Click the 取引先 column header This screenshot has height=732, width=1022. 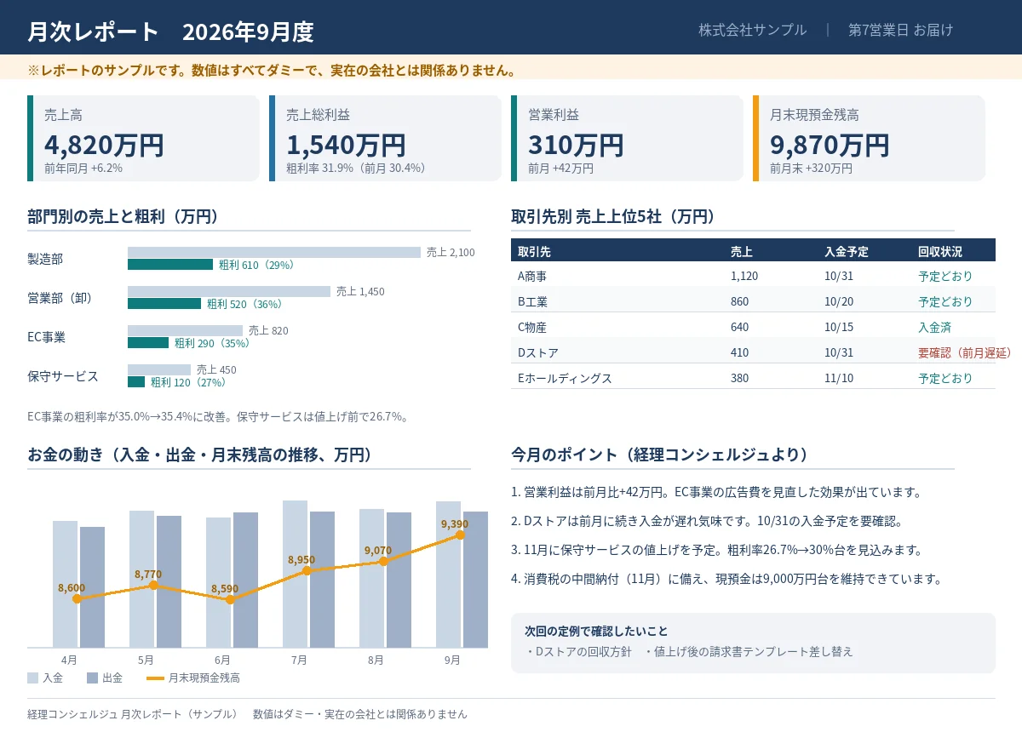tap(534, 251)
